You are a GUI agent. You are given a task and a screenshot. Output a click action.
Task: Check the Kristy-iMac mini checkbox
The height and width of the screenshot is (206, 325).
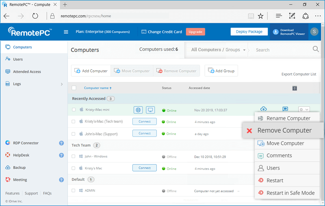(74, 109)
